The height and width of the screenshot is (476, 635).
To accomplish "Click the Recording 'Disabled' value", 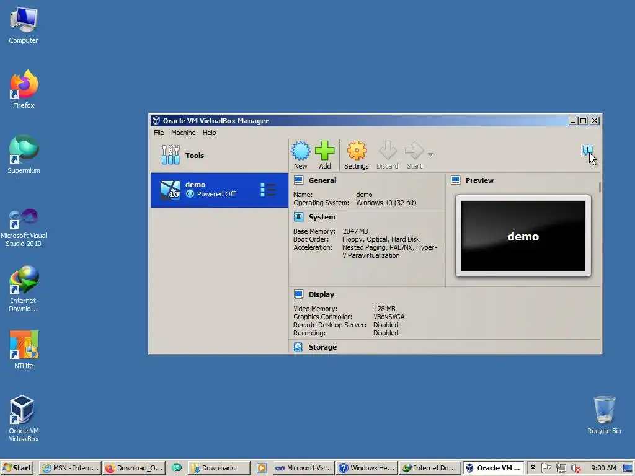I will click(386, 333).
